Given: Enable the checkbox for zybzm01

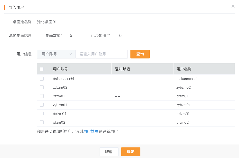Looking at the screenshot, I should click(42, 105).
